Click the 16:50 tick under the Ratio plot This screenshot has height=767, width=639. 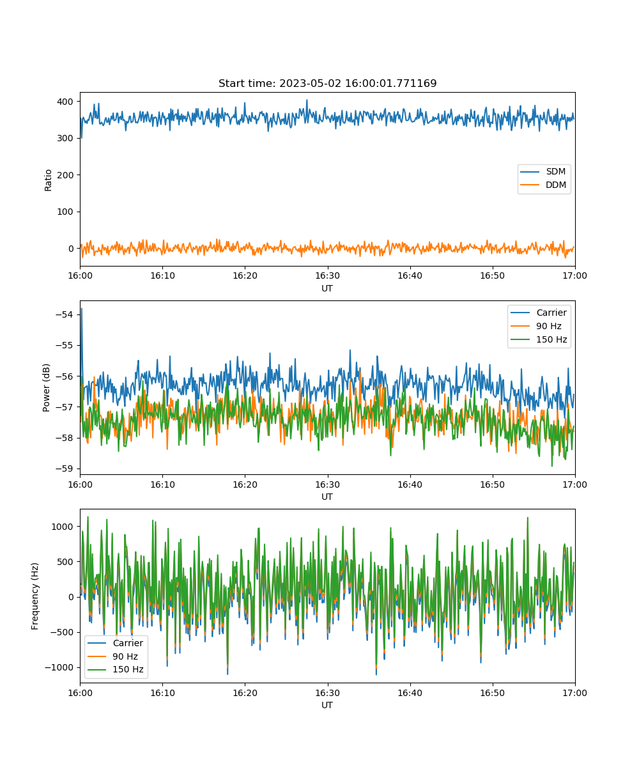(492, 275)
